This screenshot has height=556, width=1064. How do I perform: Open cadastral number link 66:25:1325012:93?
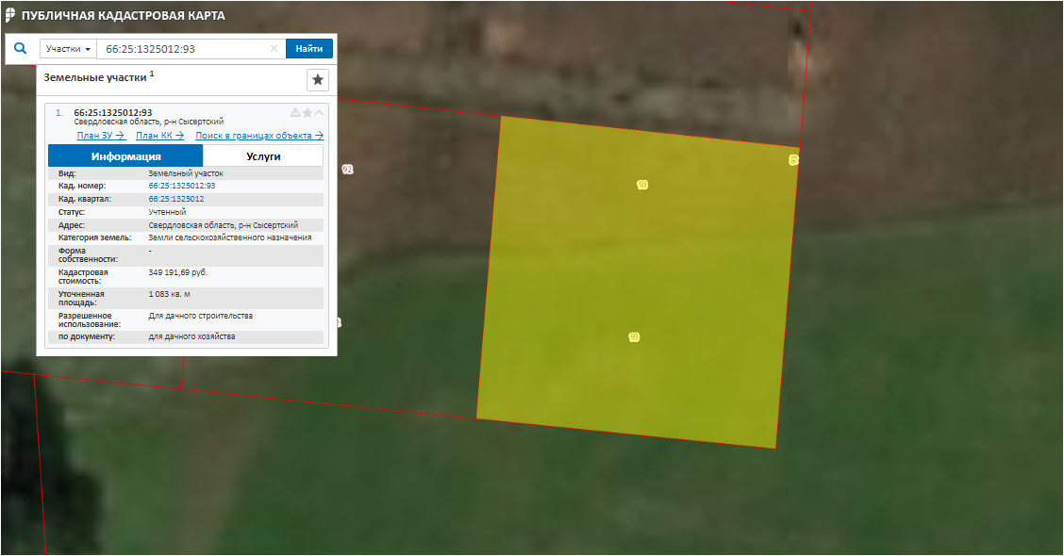coord(182,186)
